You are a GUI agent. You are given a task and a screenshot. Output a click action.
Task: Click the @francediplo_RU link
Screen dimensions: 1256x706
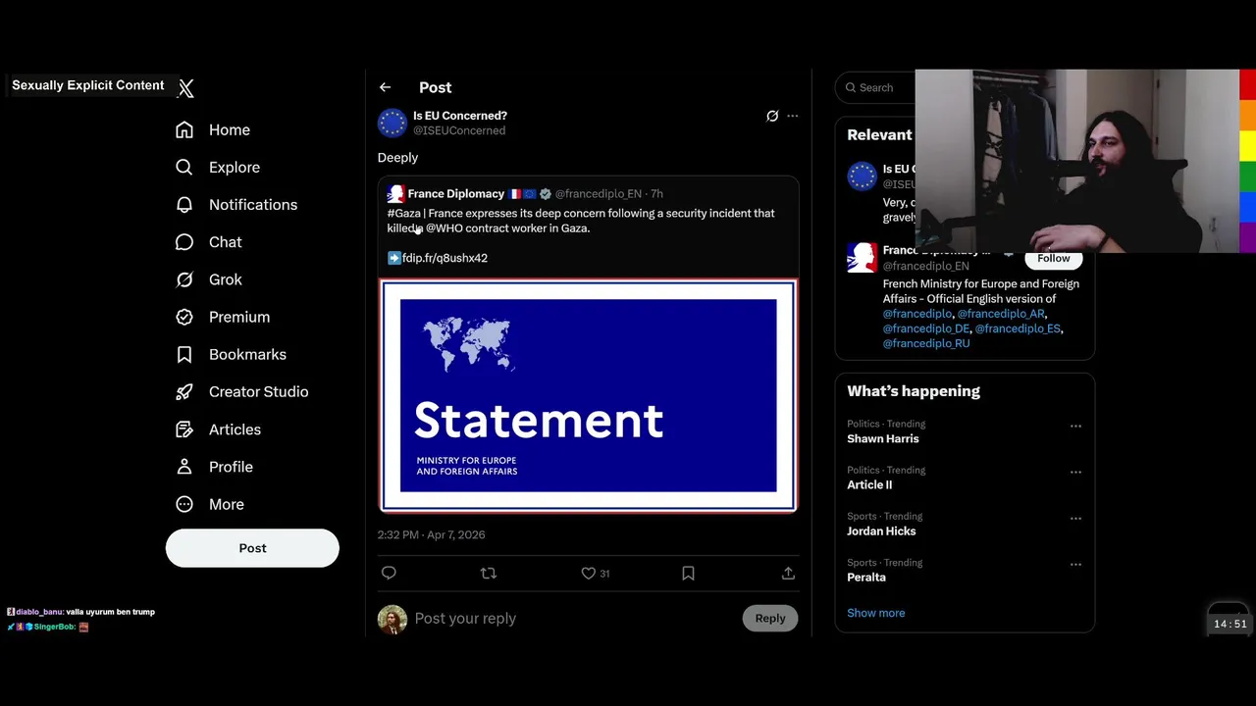(925, 344)
